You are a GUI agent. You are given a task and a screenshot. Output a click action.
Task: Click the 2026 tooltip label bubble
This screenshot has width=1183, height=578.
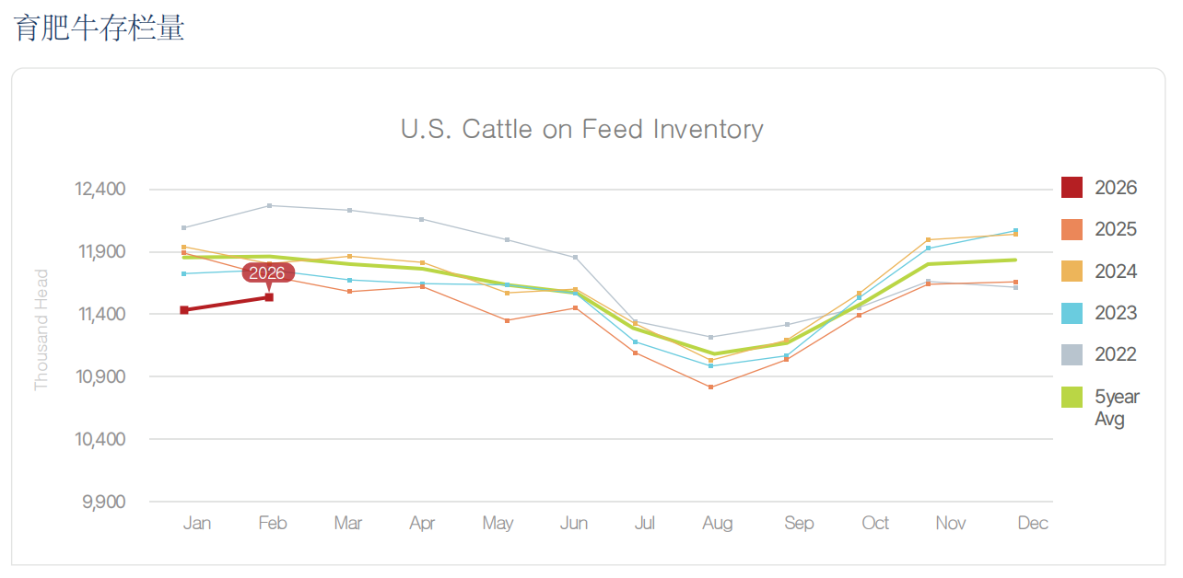click(x=268, y=272)
